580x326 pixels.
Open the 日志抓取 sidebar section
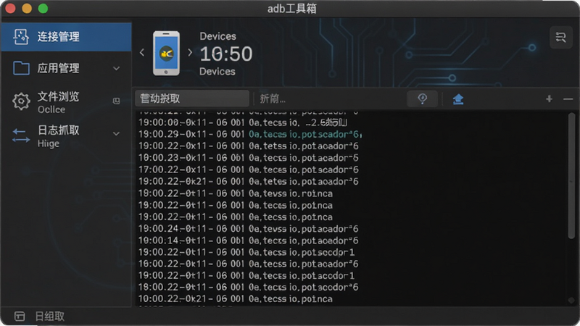[66, 135]
